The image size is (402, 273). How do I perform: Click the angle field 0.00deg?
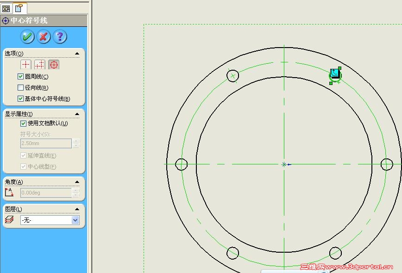(x=46, y=193)
